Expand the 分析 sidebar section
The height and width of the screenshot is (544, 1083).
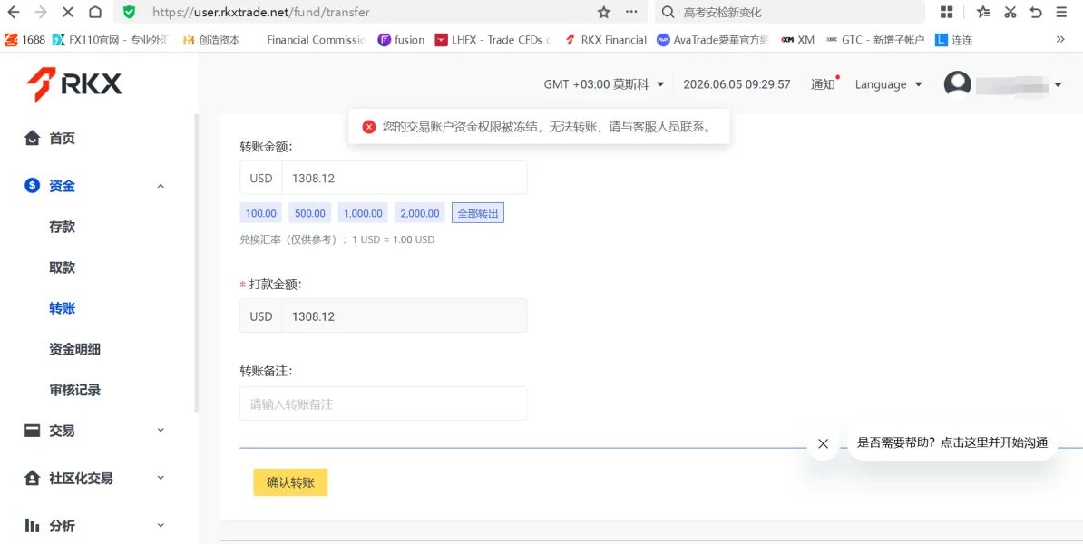point(95,526)
